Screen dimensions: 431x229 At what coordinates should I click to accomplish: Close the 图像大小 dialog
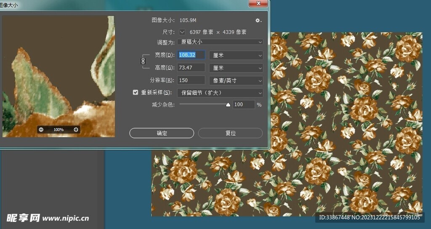coord(258,3)
